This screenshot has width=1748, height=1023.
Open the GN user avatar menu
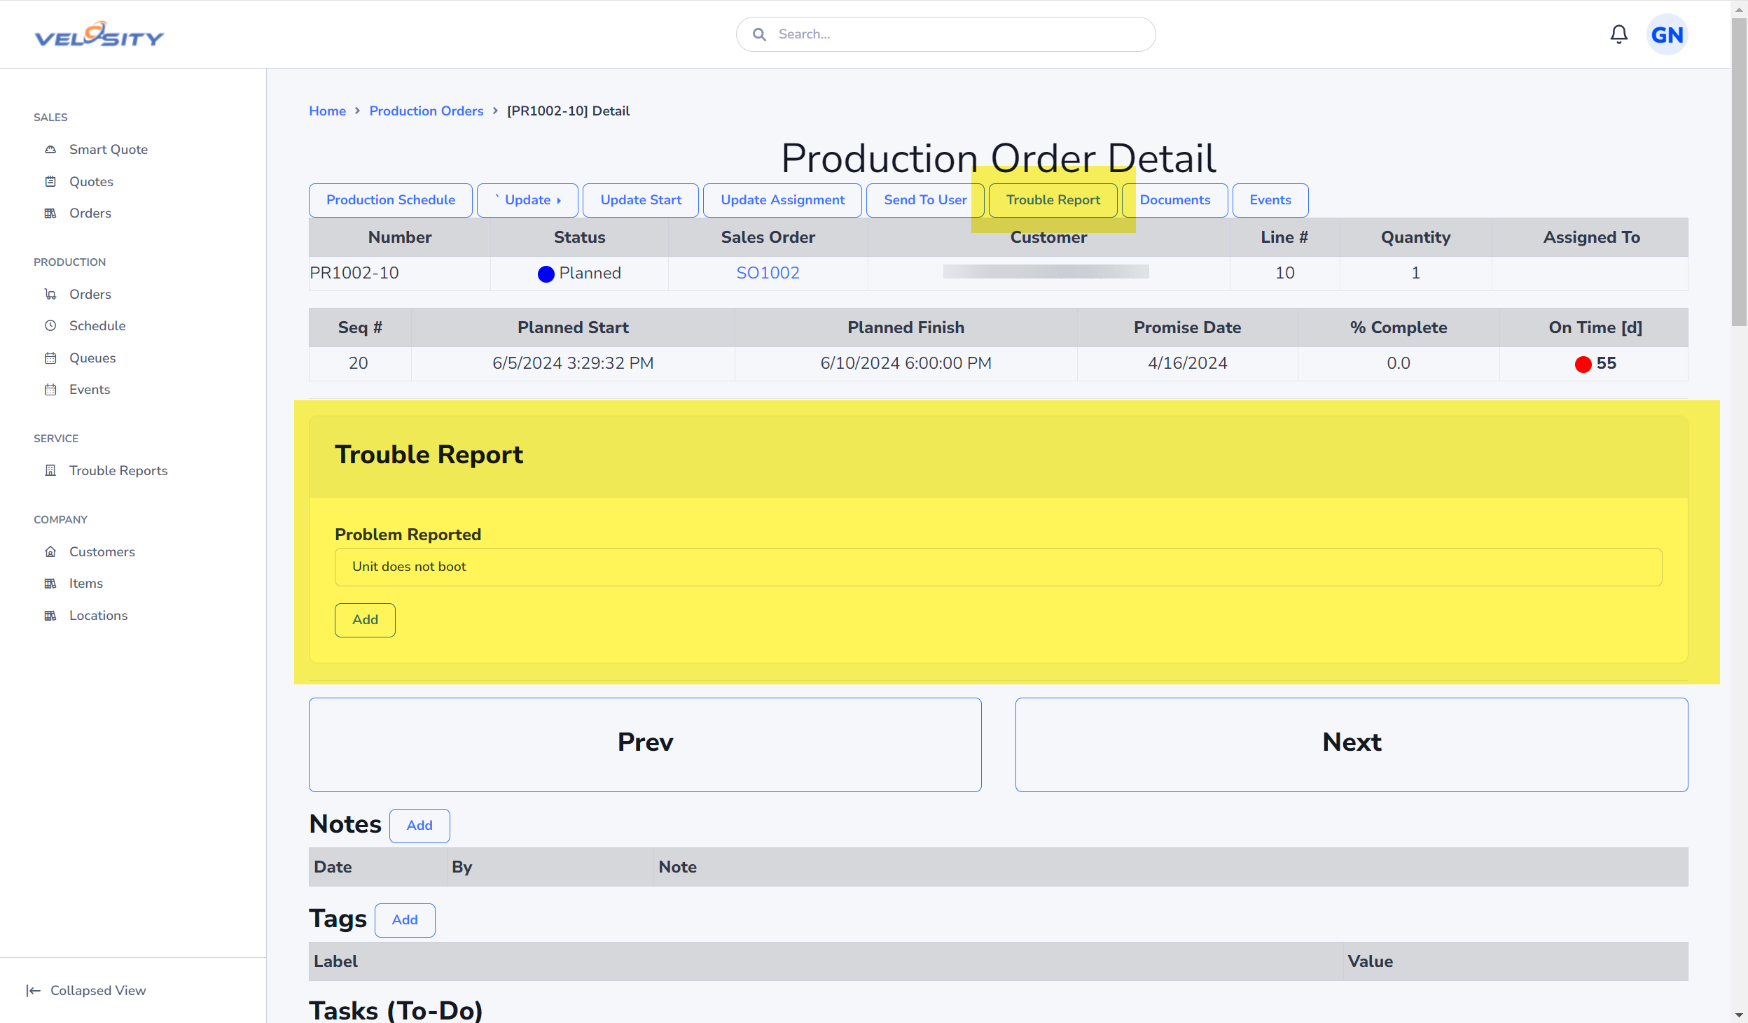coord(1667,34)
